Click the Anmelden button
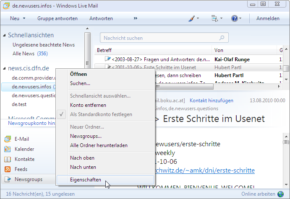This screenshot has width=290, height=199. click(268, 18)
